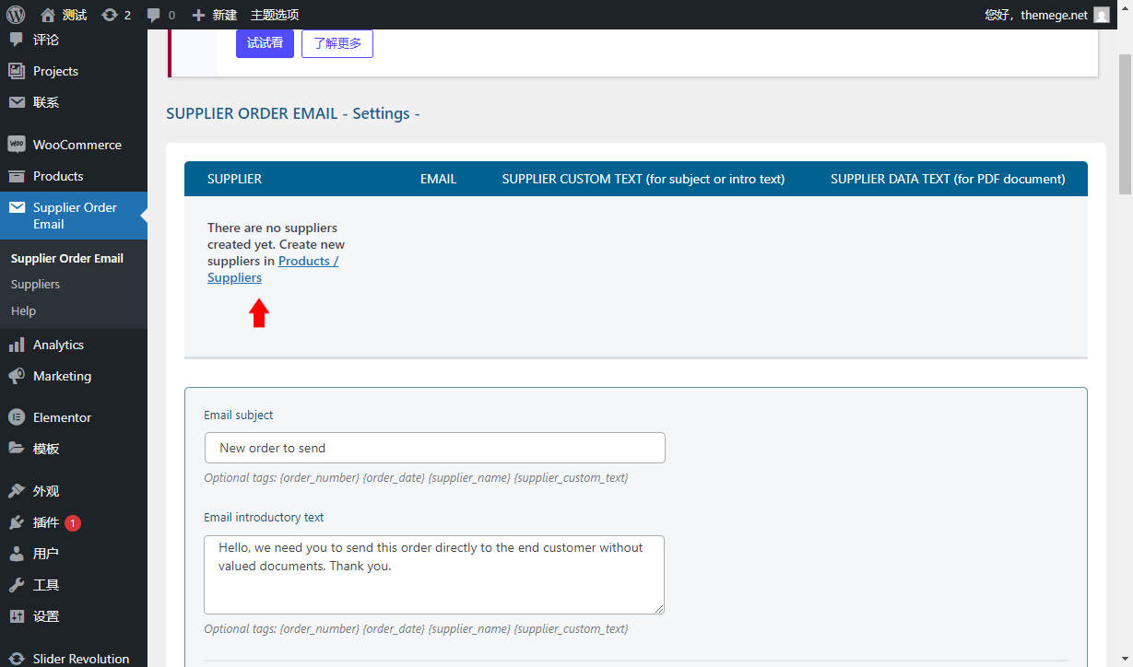Click the SUPPLIER ORDER EMAIL - Settings heading
Image resolution: width=1133 pixels, height=667 pixels.
[293, 113]
